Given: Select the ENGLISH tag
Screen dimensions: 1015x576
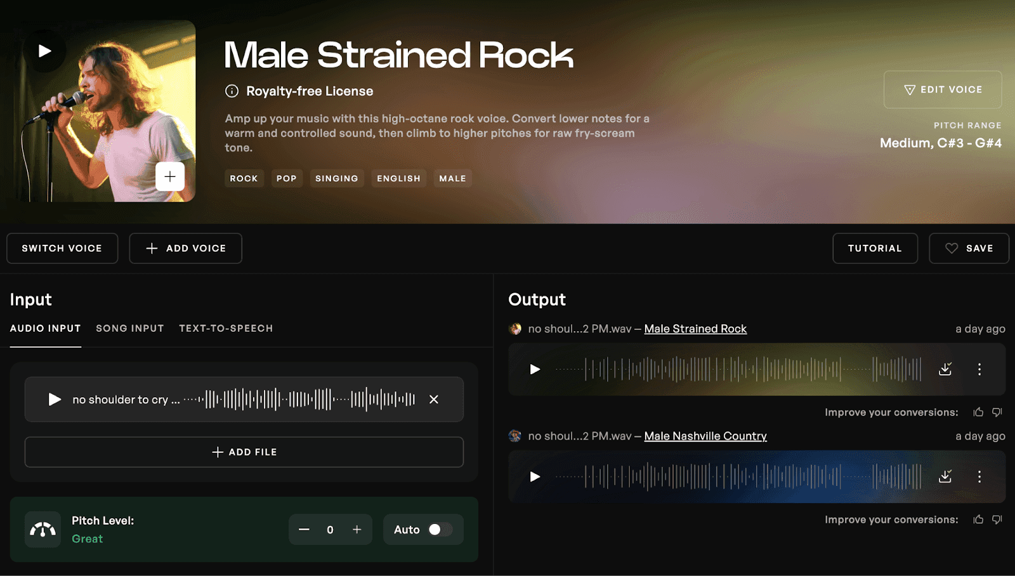Looking at the screenshot, I should coord(398,178).
